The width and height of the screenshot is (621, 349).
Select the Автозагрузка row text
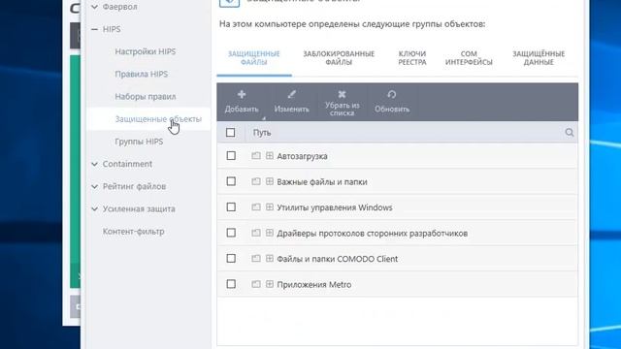pyautogui.click(x=302, y=156)
